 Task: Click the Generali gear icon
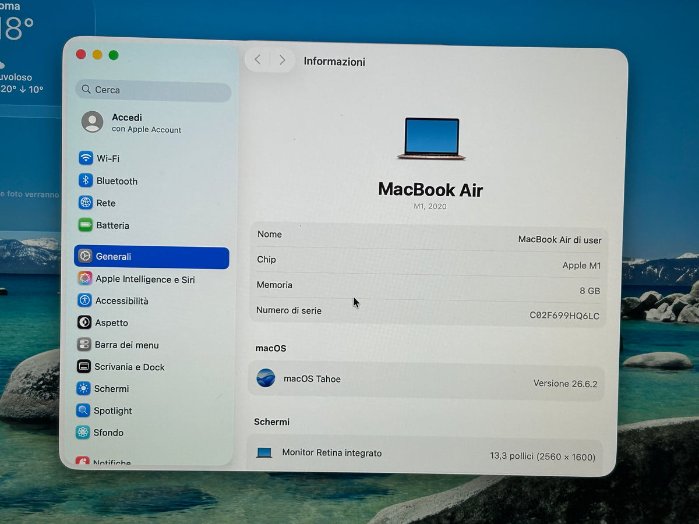pyautogui.click(x=85, y=256)
